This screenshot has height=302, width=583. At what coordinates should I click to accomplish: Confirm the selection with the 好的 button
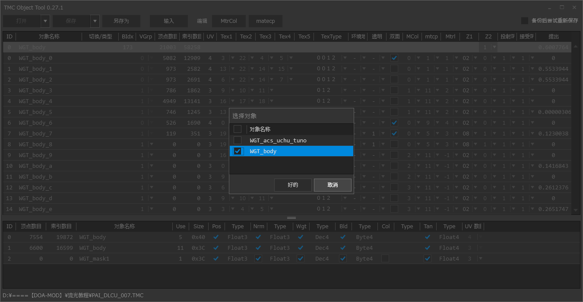[x=293, y=185]
